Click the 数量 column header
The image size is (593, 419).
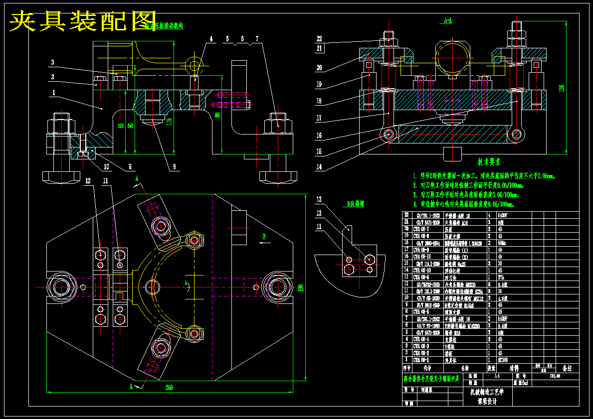[491, 368]
